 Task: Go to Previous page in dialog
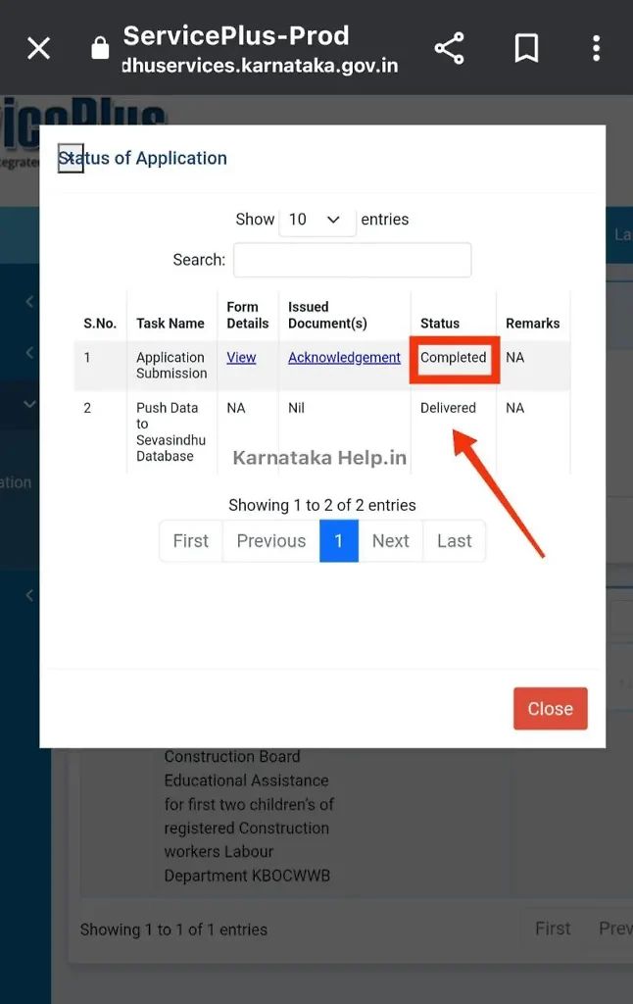click(271, 541)
